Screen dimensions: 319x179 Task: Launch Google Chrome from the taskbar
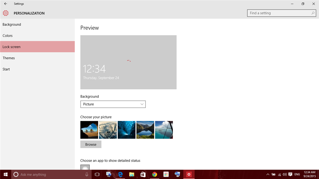(x=155, y=174)
